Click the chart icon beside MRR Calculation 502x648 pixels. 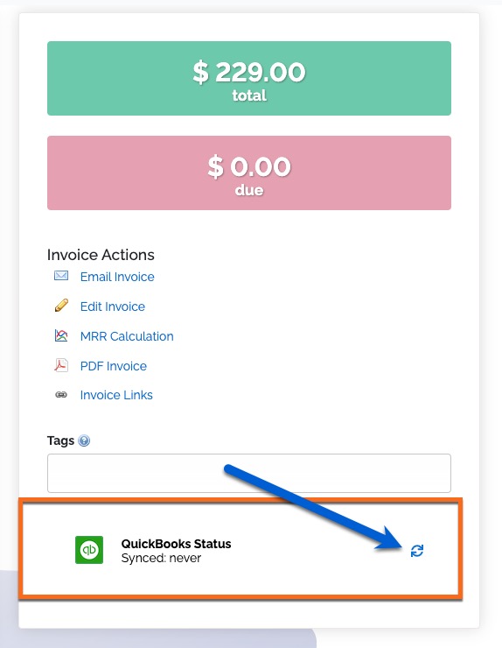61,335
